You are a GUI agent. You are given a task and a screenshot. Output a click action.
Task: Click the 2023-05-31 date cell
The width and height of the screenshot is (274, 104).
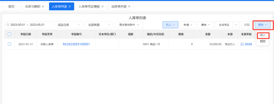[x=26, y=44]
